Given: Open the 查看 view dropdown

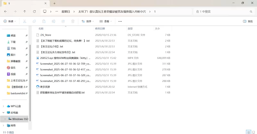Looking at the screenshot, I should (106, 21).
